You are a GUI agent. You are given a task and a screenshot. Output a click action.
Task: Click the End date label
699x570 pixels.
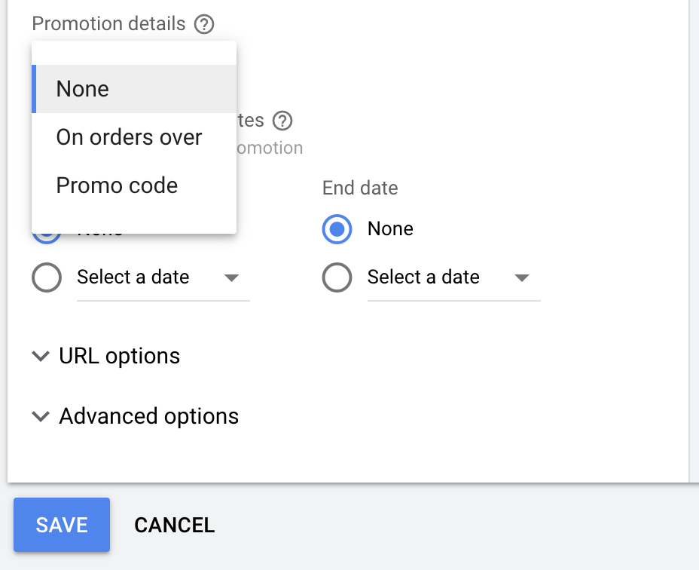tap(360, 188)
